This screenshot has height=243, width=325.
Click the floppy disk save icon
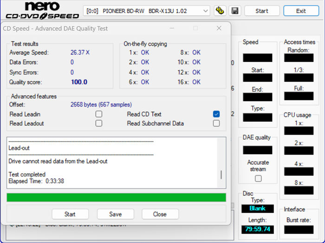point(234,11)
